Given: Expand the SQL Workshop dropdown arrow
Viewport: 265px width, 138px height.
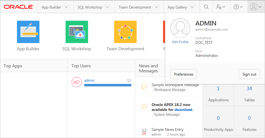Looking at the screenshot, I should click(x=107, y=7).
